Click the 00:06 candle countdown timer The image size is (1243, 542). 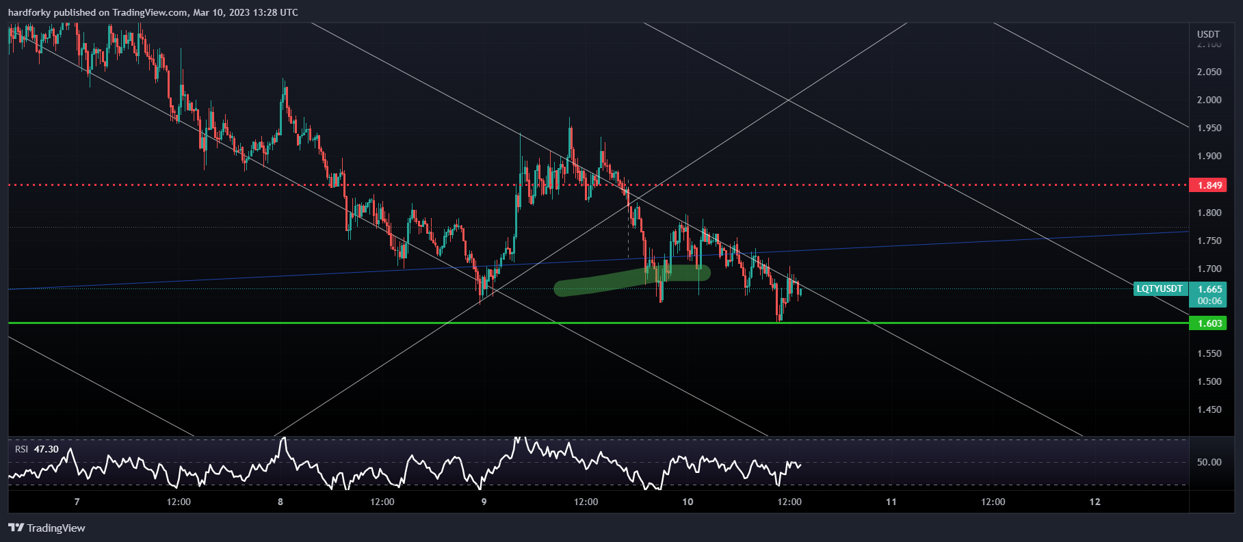(1209, 301)
